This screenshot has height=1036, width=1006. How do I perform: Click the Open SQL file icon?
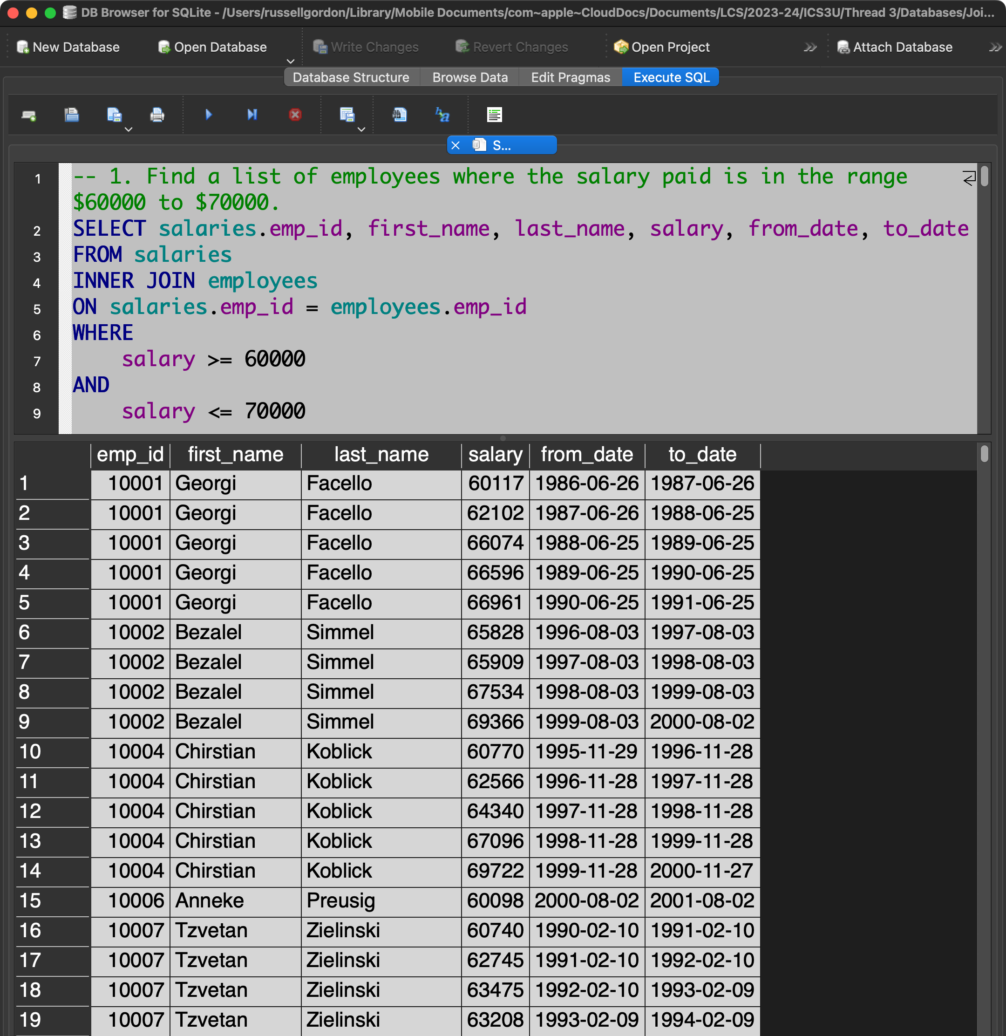[71, 115]
